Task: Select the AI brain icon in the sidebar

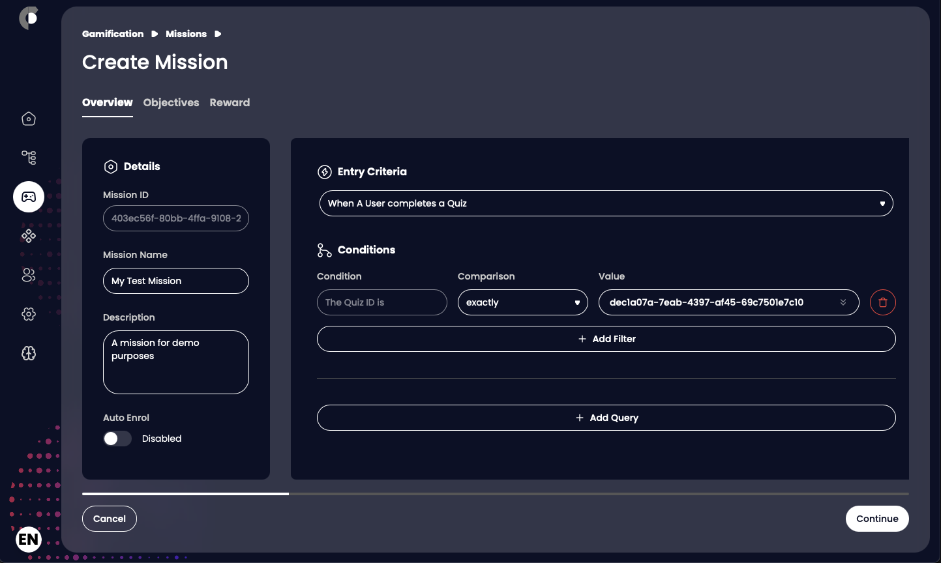Action: click(28, 353)
